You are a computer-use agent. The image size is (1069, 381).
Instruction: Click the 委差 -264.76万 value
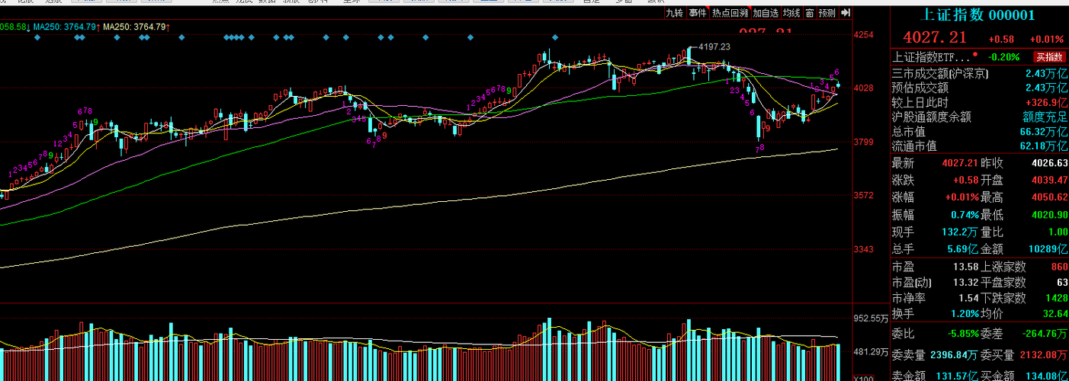point(1045,334)
